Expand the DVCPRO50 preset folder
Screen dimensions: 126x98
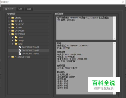[x=9, y=31]
